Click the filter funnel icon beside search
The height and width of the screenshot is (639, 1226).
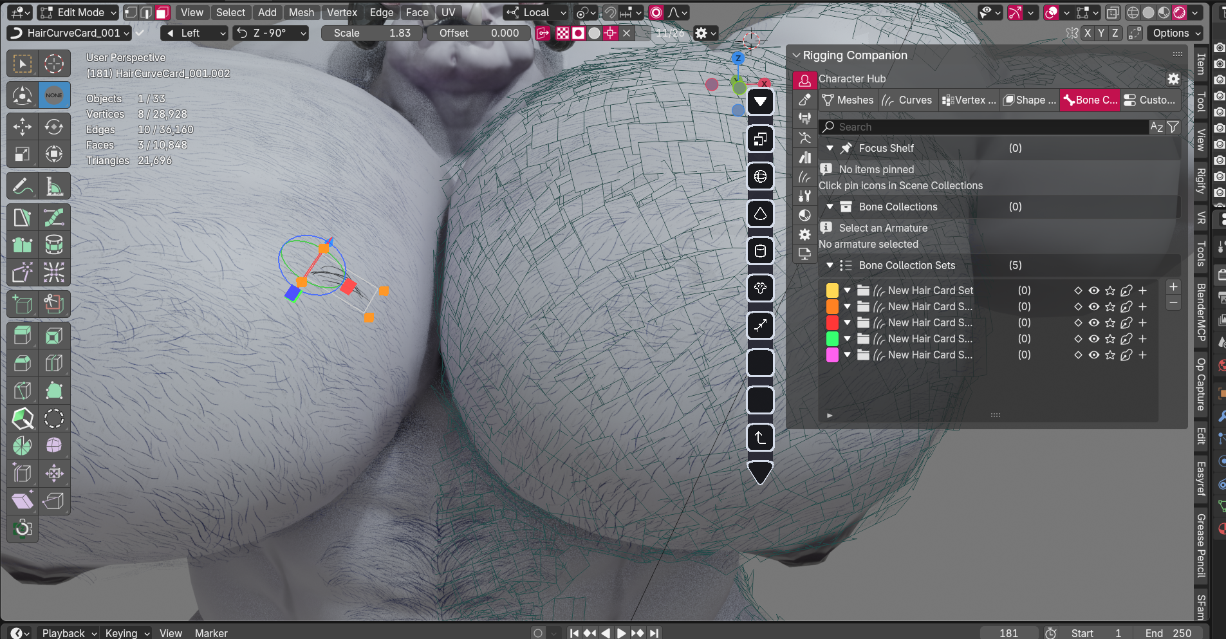(1173, 127)
